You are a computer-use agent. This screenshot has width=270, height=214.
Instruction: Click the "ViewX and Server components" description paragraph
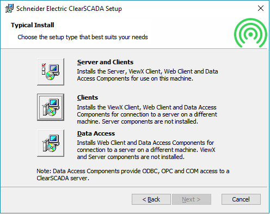pos(146,150)
